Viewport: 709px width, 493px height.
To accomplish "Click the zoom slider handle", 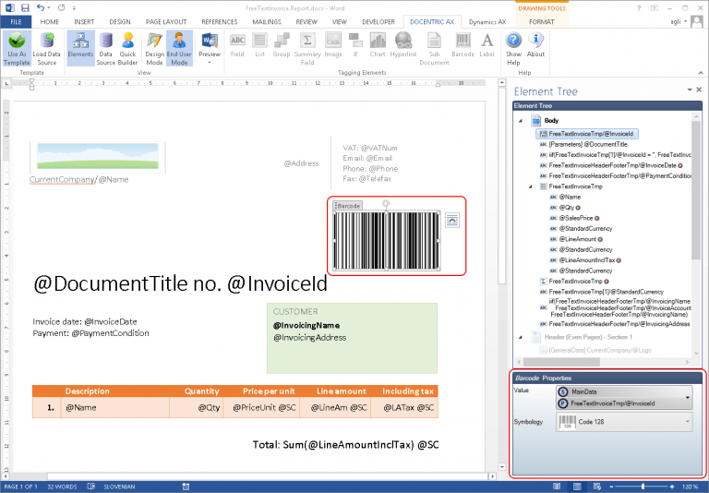I will click(x=643, y=487).
